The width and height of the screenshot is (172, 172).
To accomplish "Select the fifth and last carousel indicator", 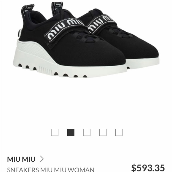I will pyautogui.click(x=119, y=132).
